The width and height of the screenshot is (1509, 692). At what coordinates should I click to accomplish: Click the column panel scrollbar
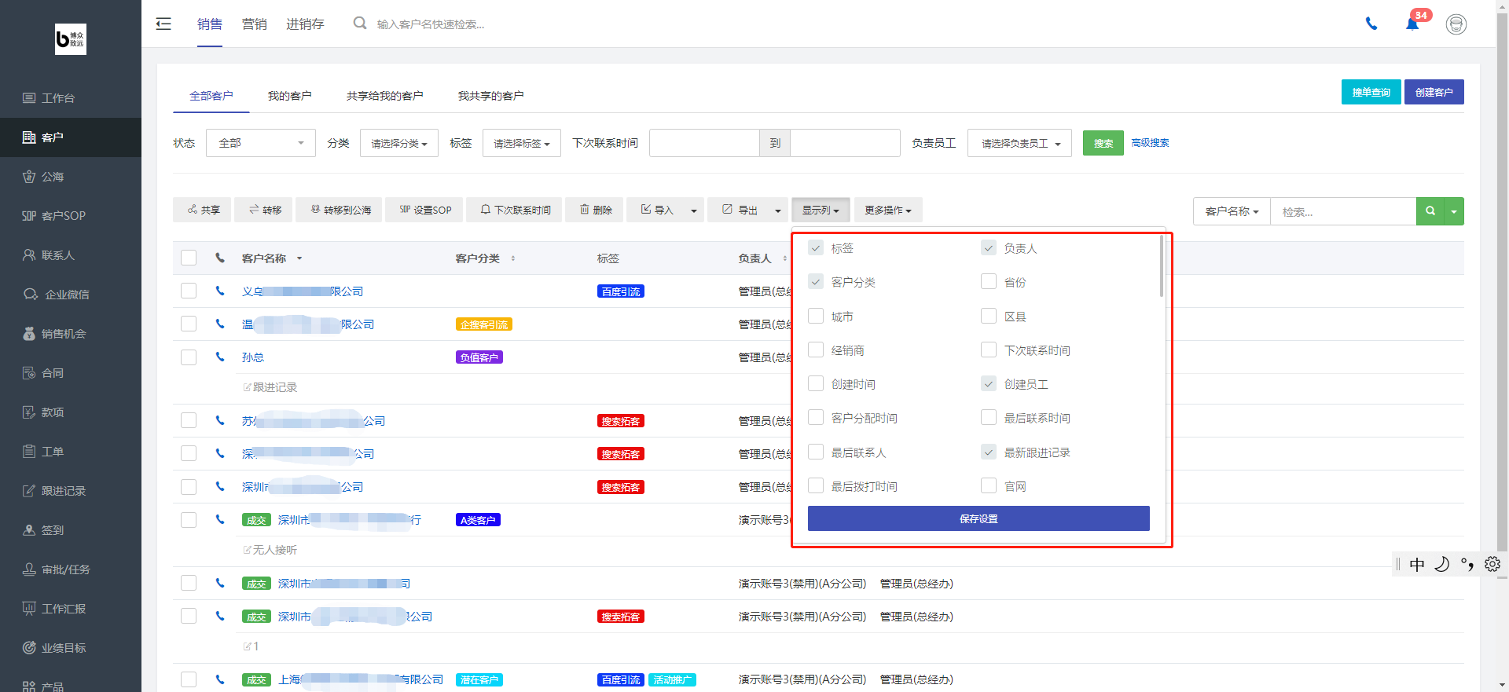pos(1161,267)
